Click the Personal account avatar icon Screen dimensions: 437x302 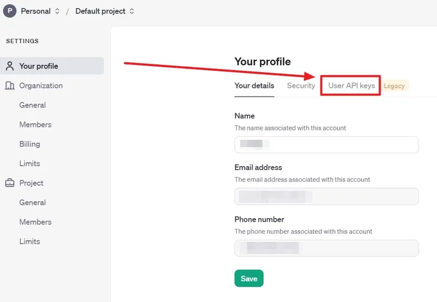click(9, 11)
